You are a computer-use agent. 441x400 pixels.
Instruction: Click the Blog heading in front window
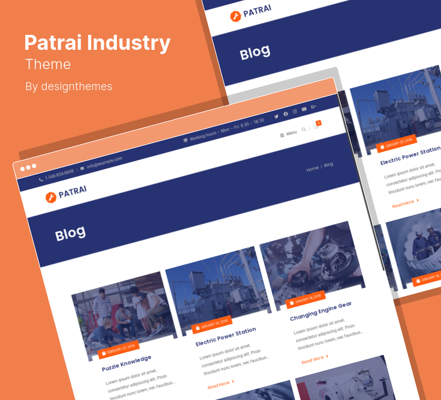[70, 234]
